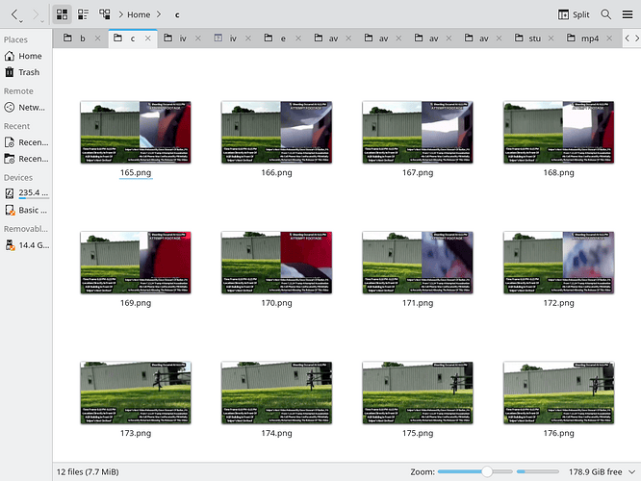Select thumbnail of 166.png
The height and width of the screenshot is (481, 641).
coord(277,133)
